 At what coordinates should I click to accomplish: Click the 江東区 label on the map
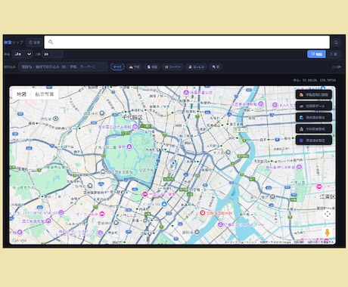[327, 196]
